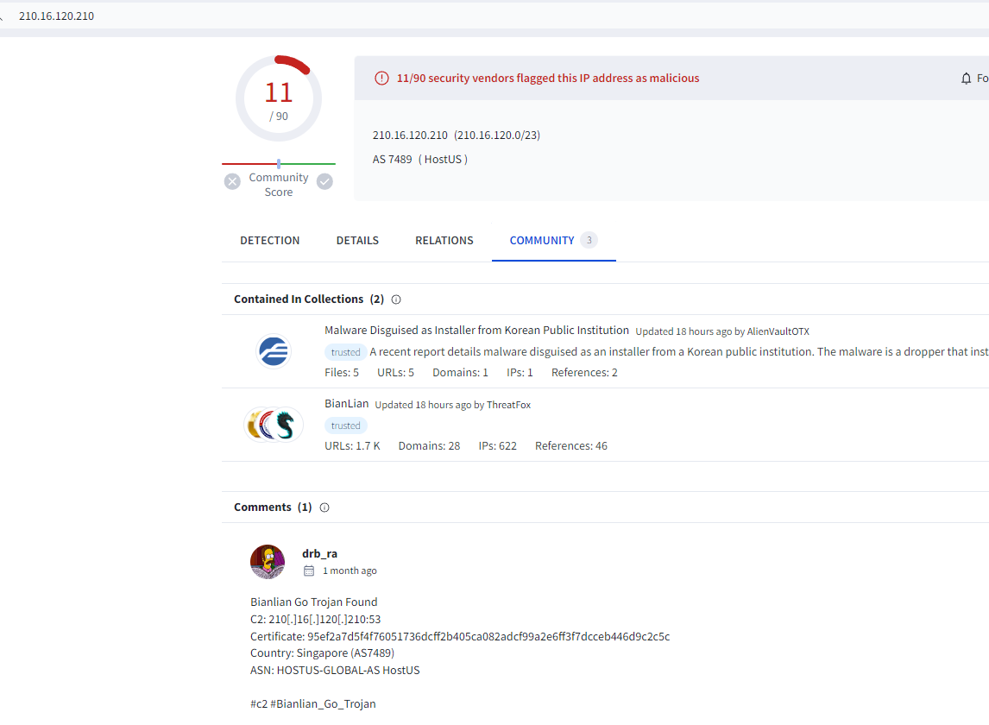The image size is (989, 725).
Task: Click the calendar icon beside 1 month ago
Action: [309, 571]
